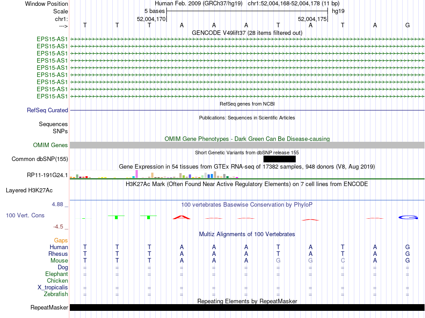425x318 pixels.
Task: Click the topmost EPS15-AS1 transcript label
Action: (52, 39)
